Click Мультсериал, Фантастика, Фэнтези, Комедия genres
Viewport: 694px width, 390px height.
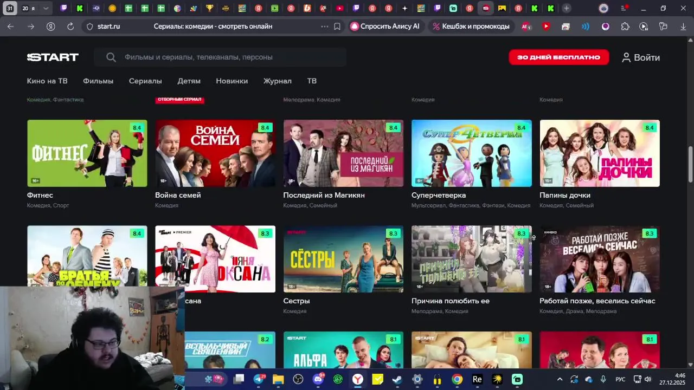(471, 205)
